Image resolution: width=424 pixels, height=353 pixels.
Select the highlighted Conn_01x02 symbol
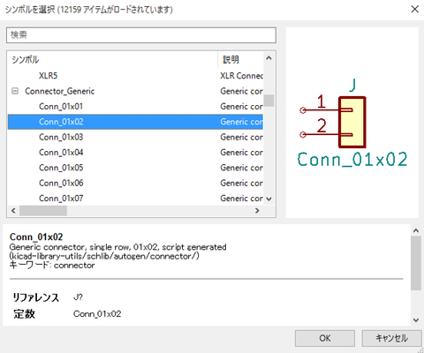(135, 122)
